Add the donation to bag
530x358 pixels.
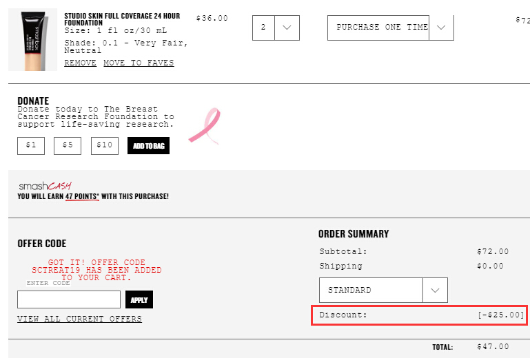(x=148, y=145)
